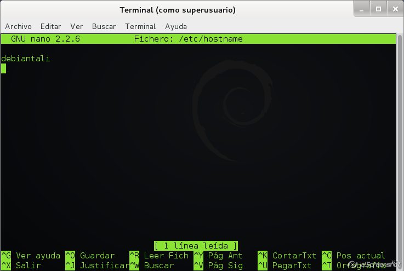404x271 pixels.
Task: Click the ^K CortarTxt shortcut
Action: (287, 256)
